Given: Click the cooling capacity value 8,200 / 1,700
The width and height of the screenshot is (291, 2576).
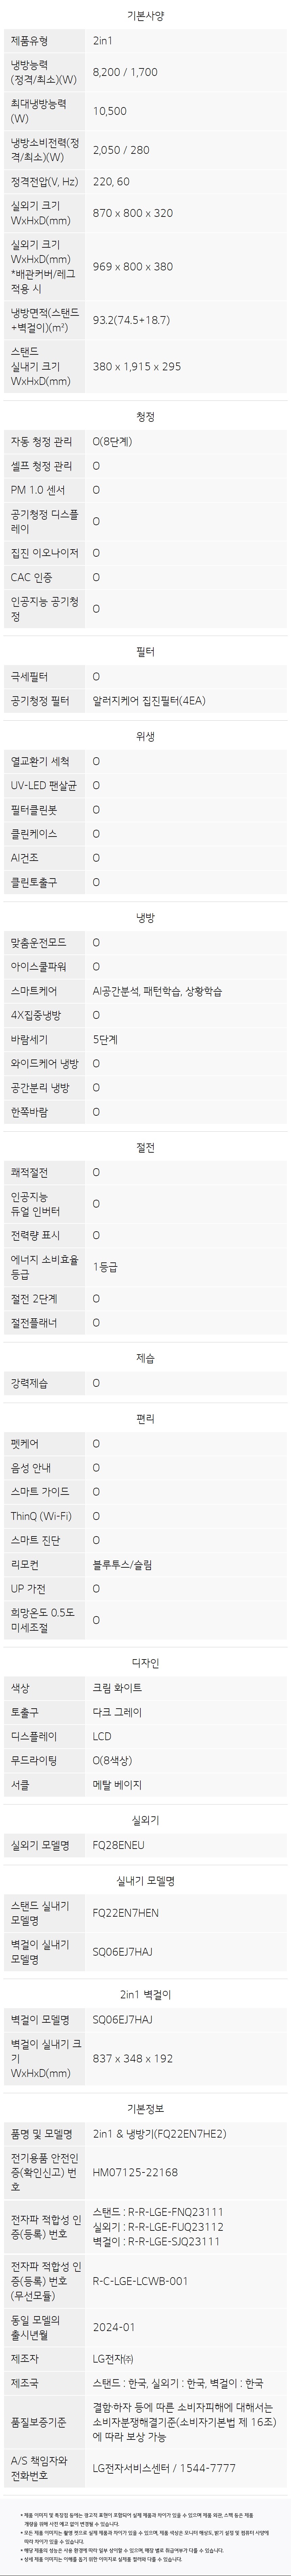Looking at the screenshot, I should [125, 72].
